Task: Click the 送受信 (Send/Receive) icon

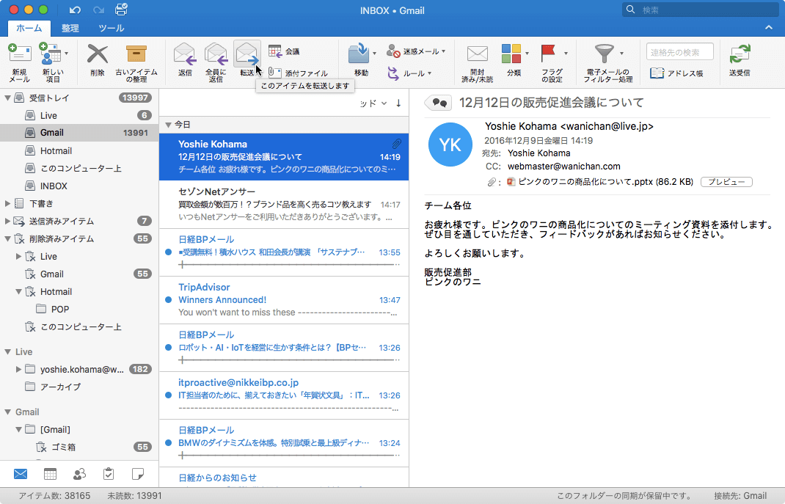Action: pyautogui.click(x=740, y=55)
